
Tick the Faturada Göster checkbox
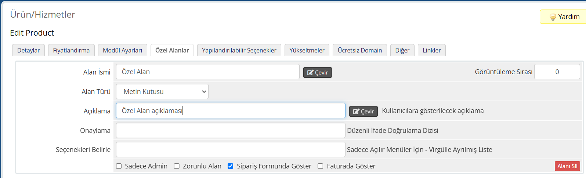tap(321, 166)
